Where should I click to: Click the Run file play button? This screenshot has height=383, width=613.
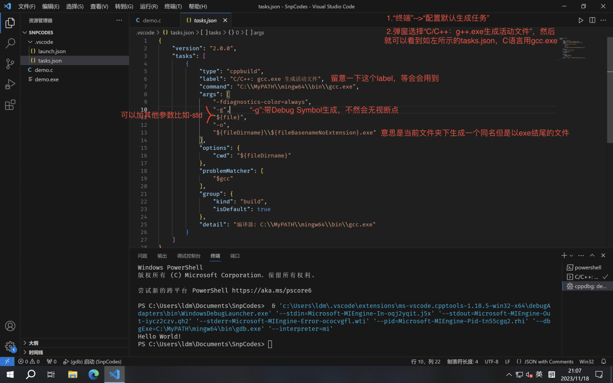tap(580, 21)
